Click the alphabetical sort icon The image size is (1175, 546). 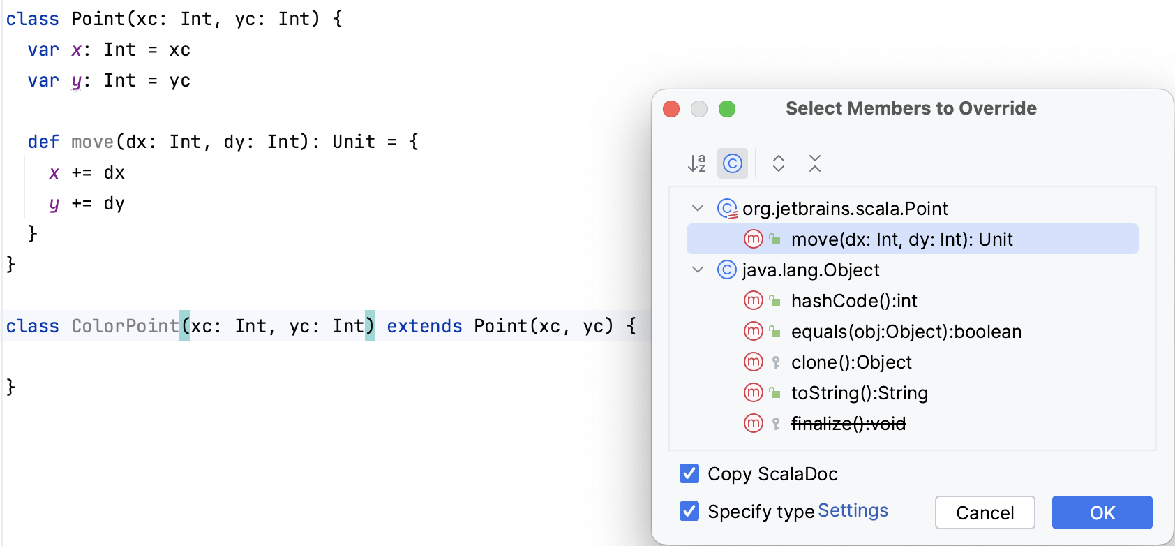[696, 163]
